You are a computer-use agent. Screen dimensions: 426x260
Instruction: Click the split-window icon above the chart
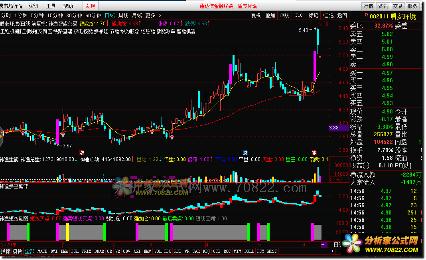coord(326,24)
